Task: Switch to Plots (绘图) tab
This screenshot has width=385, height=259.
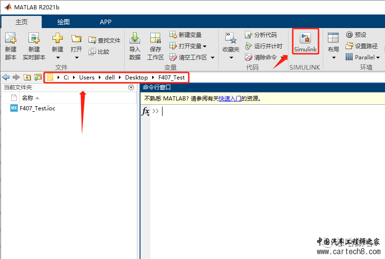Action: pyautogui.click(x=63, y=22)
